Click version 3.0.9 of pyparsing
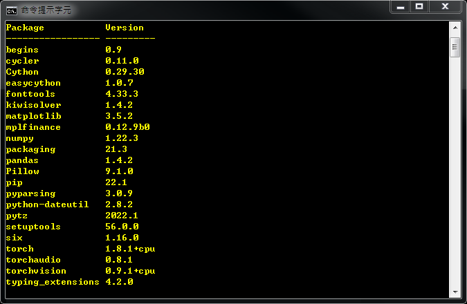 click(x=119, y=193)
